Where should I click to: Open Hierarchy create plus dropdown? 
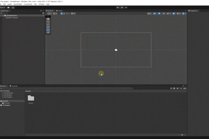[1, 13]
